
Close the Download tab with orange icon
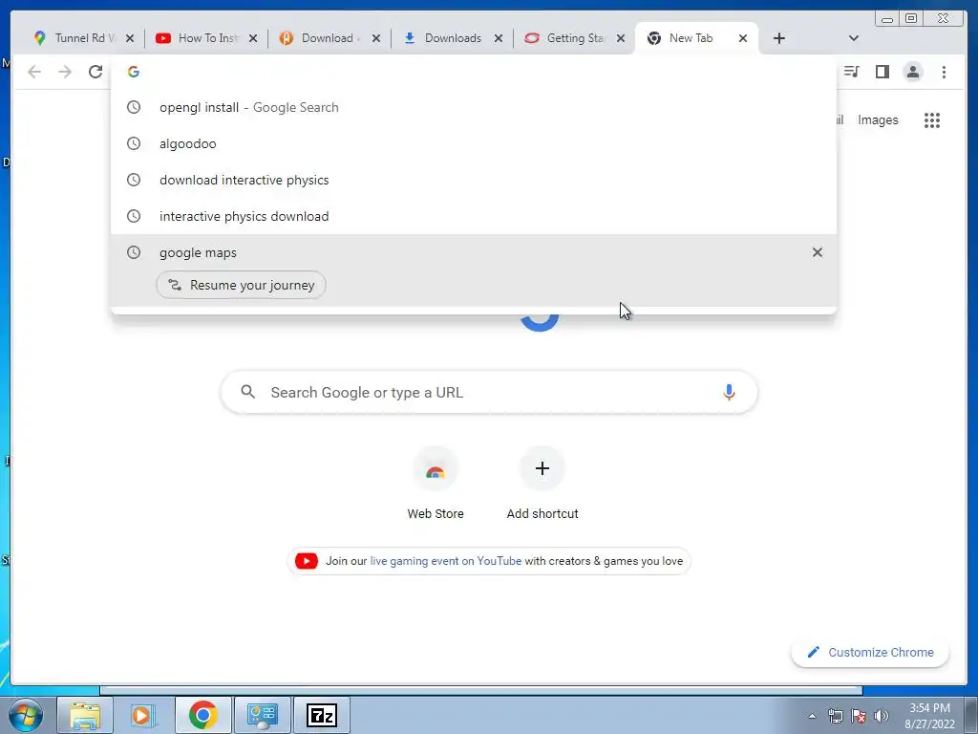[376, 38]
